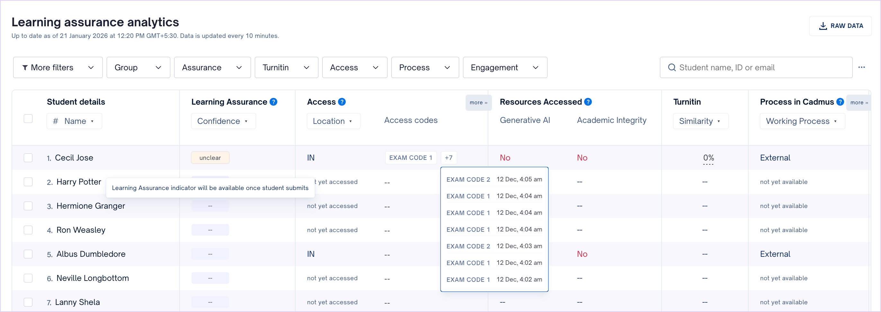Click the search magnifier icon
881x312 pixels.
pyautogui.click(x=672, y=67)
